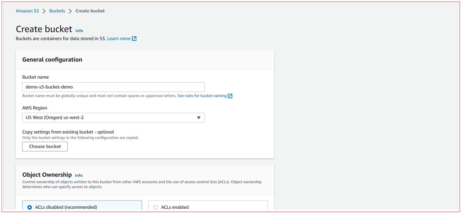Select ACLs enabled radio button

coord(156,207)
